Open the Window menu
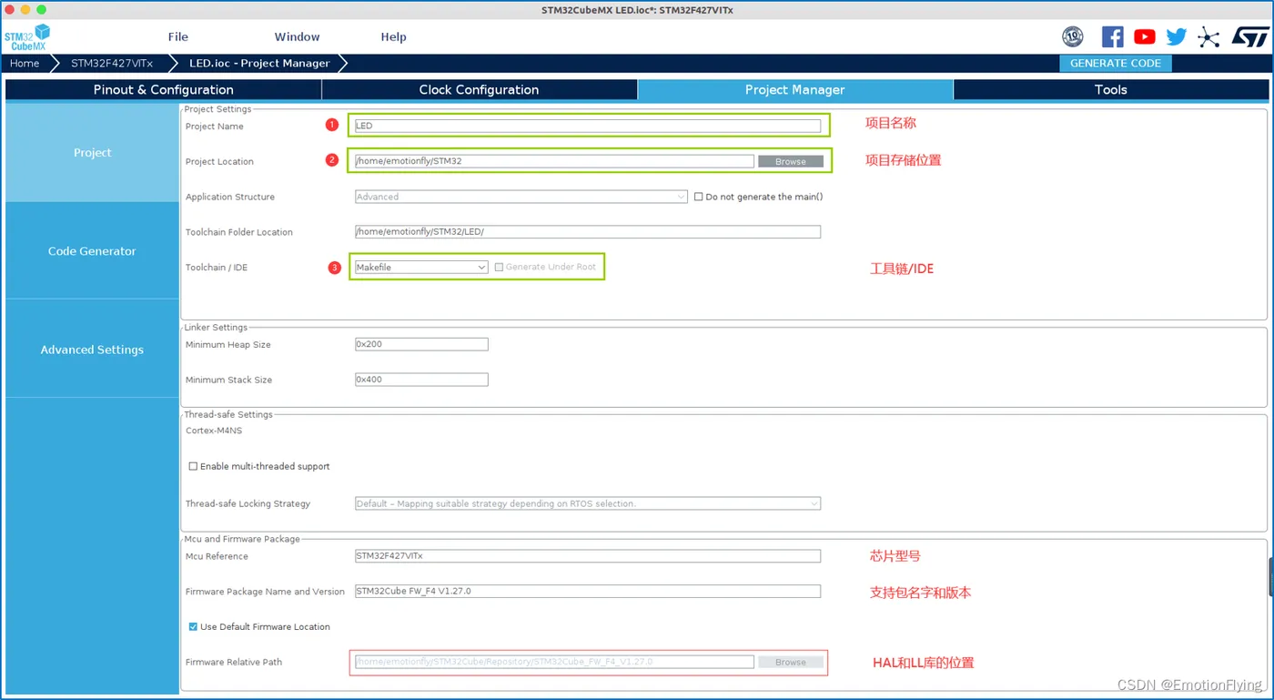 click(298, 37)
